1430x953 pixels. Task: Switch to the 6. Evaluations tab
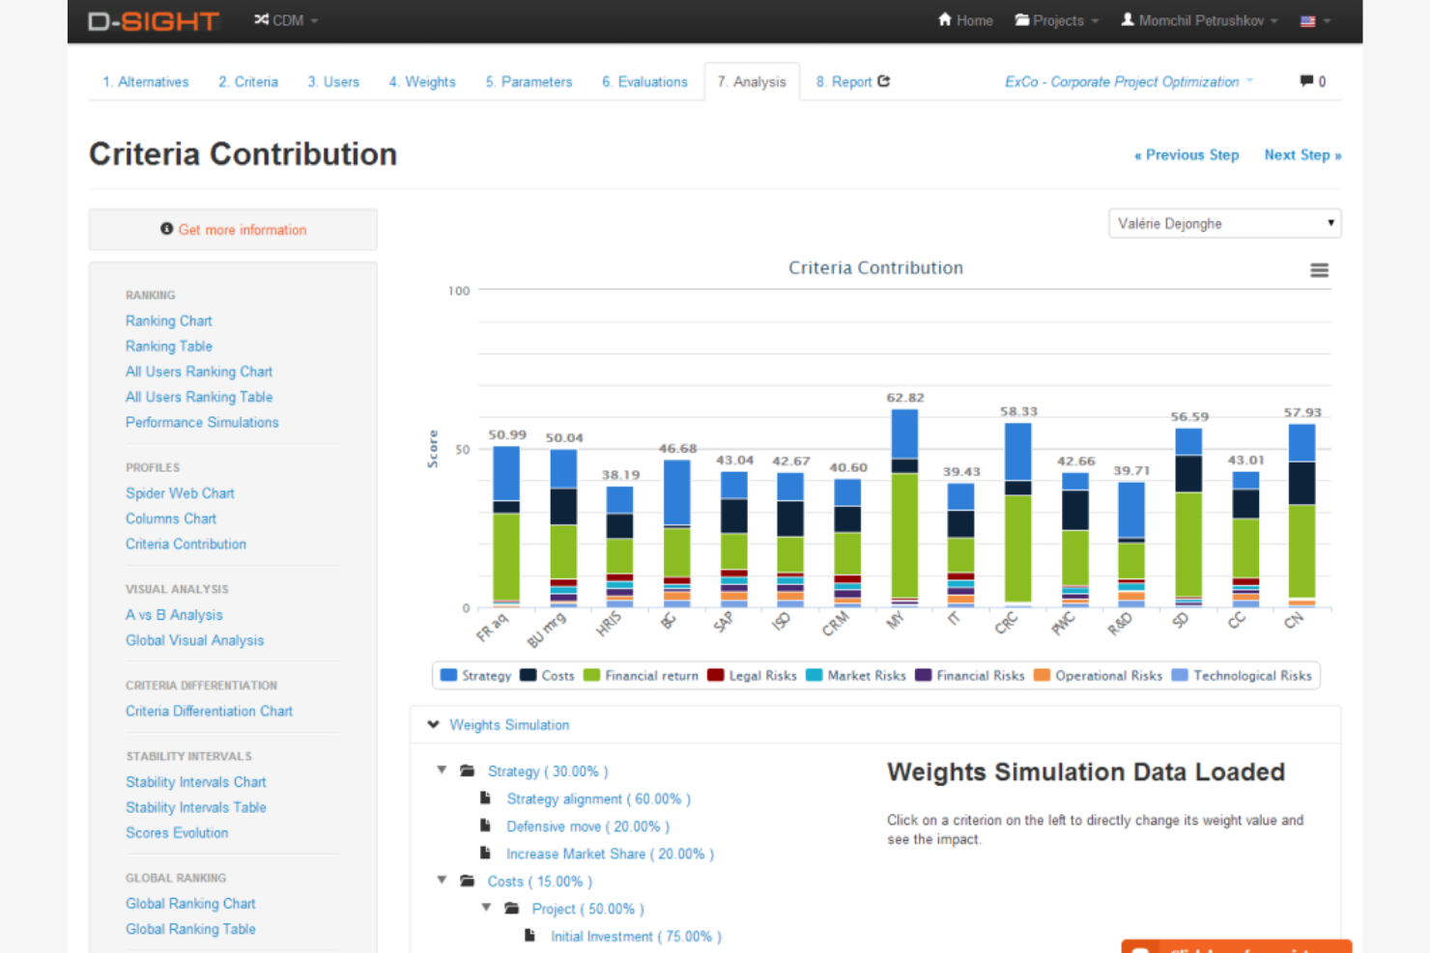click(x=644, y=81)
